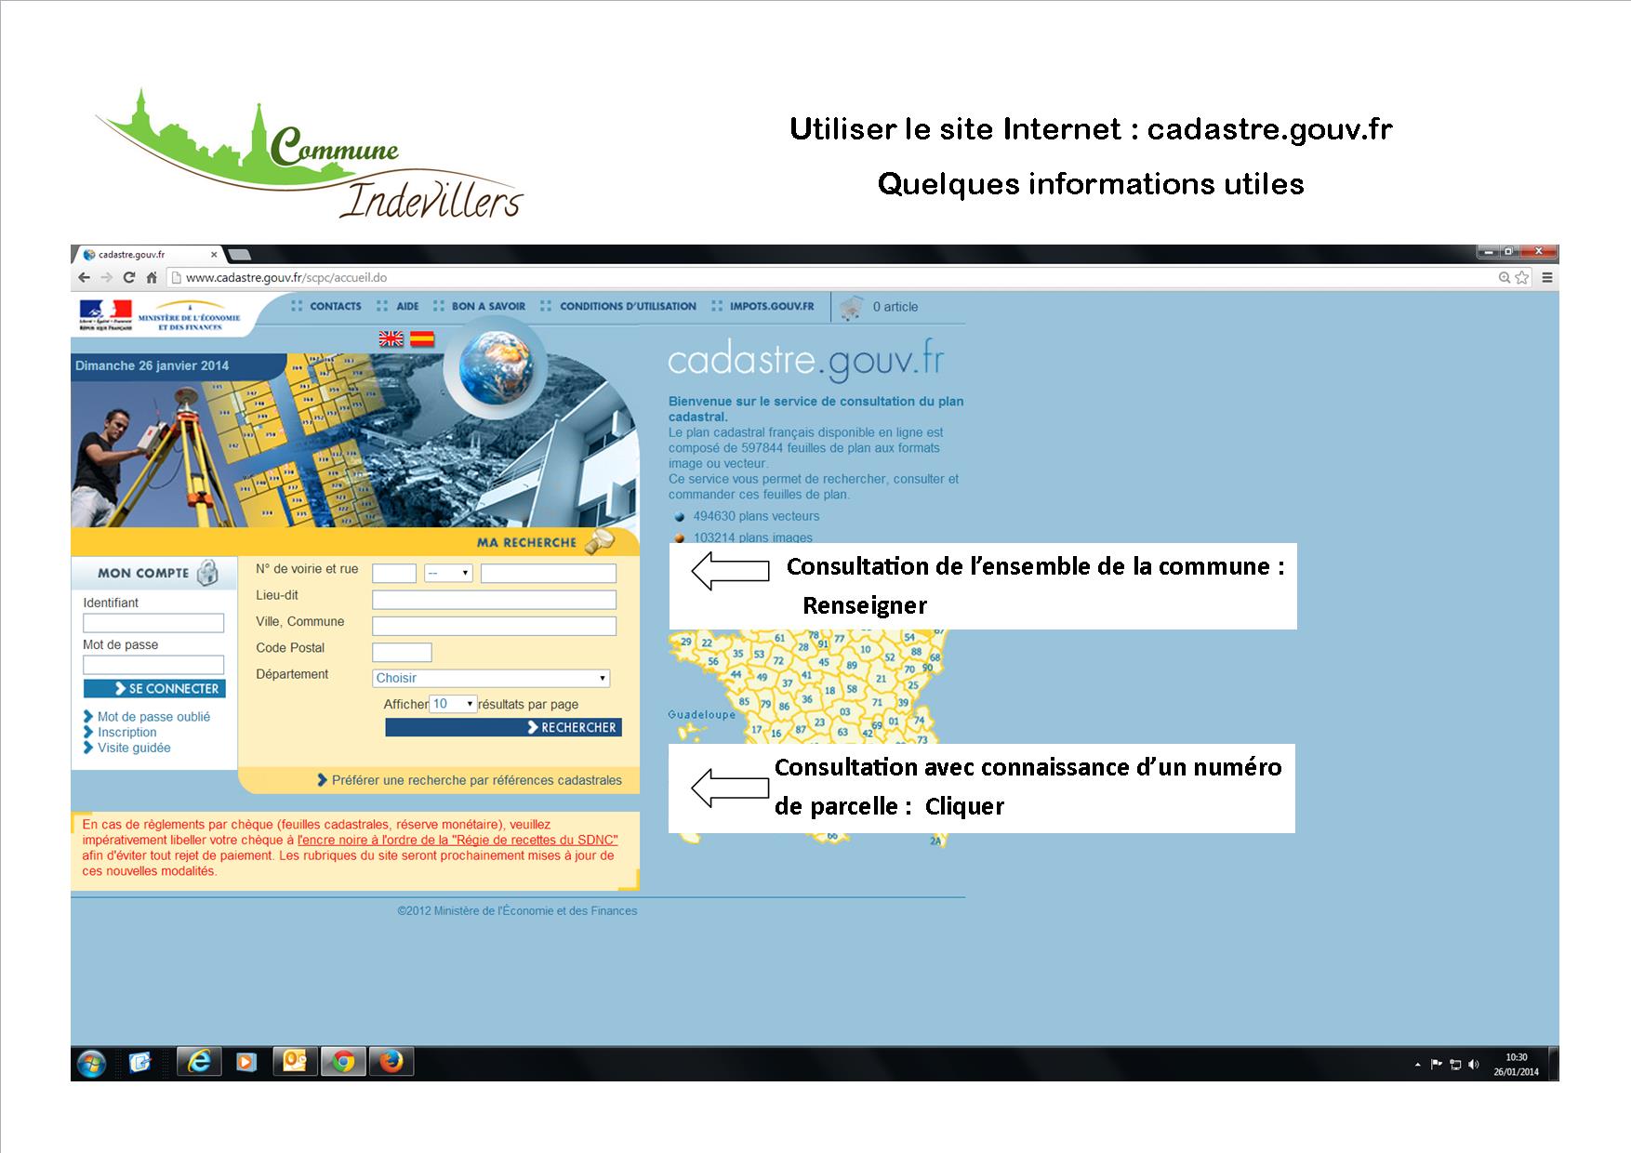Viewport: 1631px width, 1153px height.
Task: Open Internet Explorer from the taskbar
Action: [x=199, y=1061]
